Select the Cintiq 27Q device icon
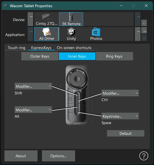This screenshot has width=154, height=165. 46,19
